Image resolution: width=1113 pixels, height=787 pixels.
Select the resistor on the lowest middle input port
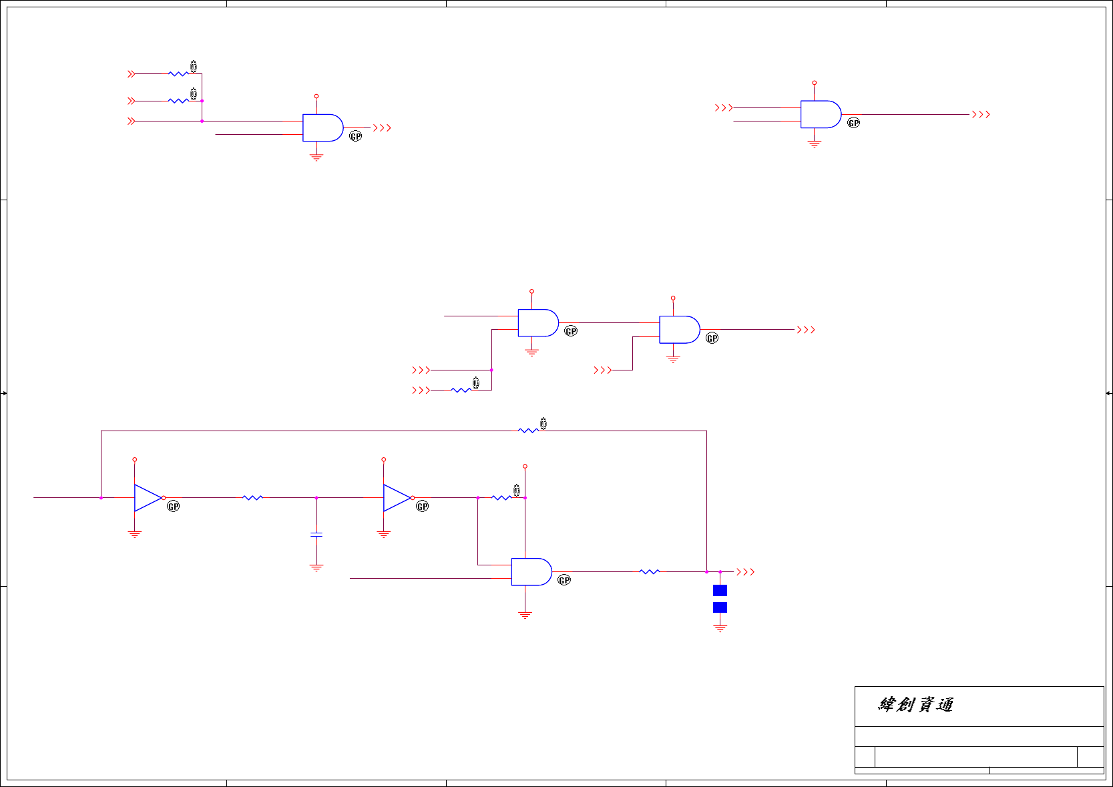[x=461, y=390]
